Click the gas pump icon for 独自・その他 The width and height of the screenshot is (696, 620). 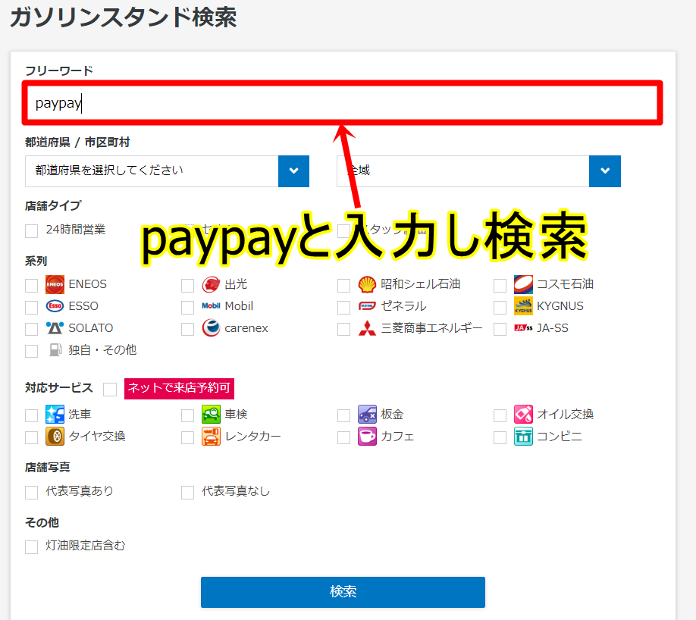tap(55, 349)
